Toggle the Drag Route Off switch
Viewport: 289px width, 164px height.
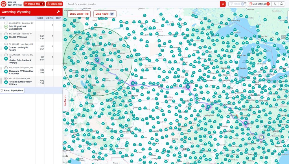(x=112, y=14)
